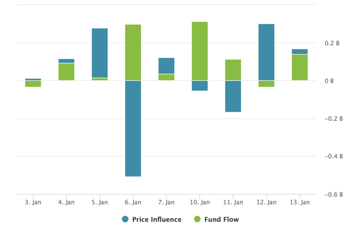Click the green Fund Flow bar for 13. Jan
This screenshot has height=236, width=364.
(x=299, y=67)
